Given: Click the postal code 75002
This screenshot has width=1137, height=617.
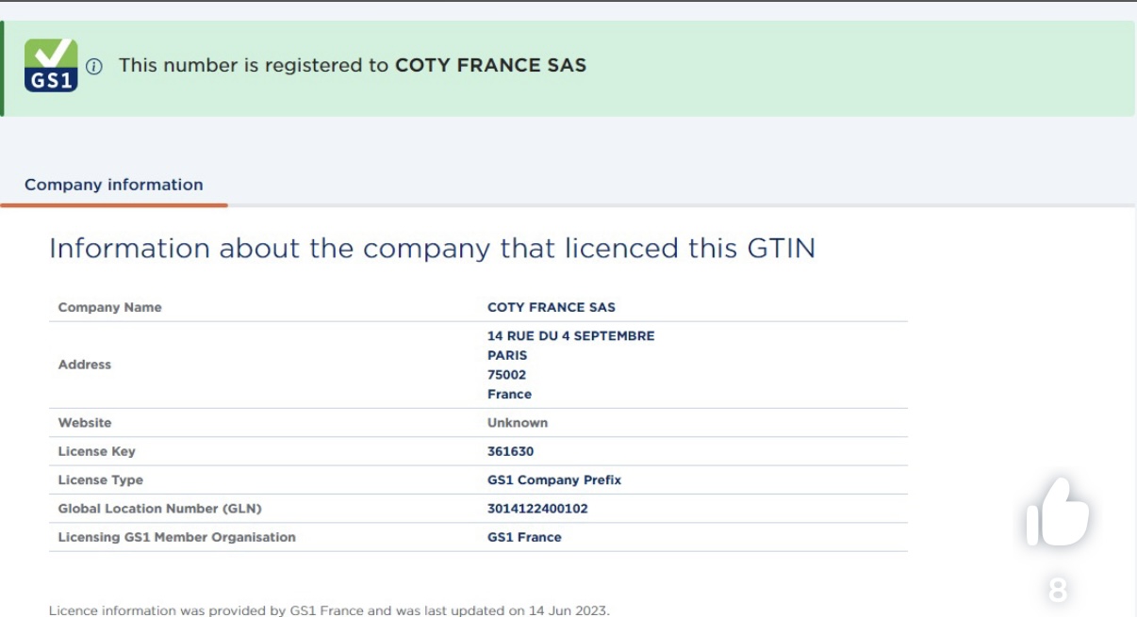Looking at the screenshot, I should (506, 375).
